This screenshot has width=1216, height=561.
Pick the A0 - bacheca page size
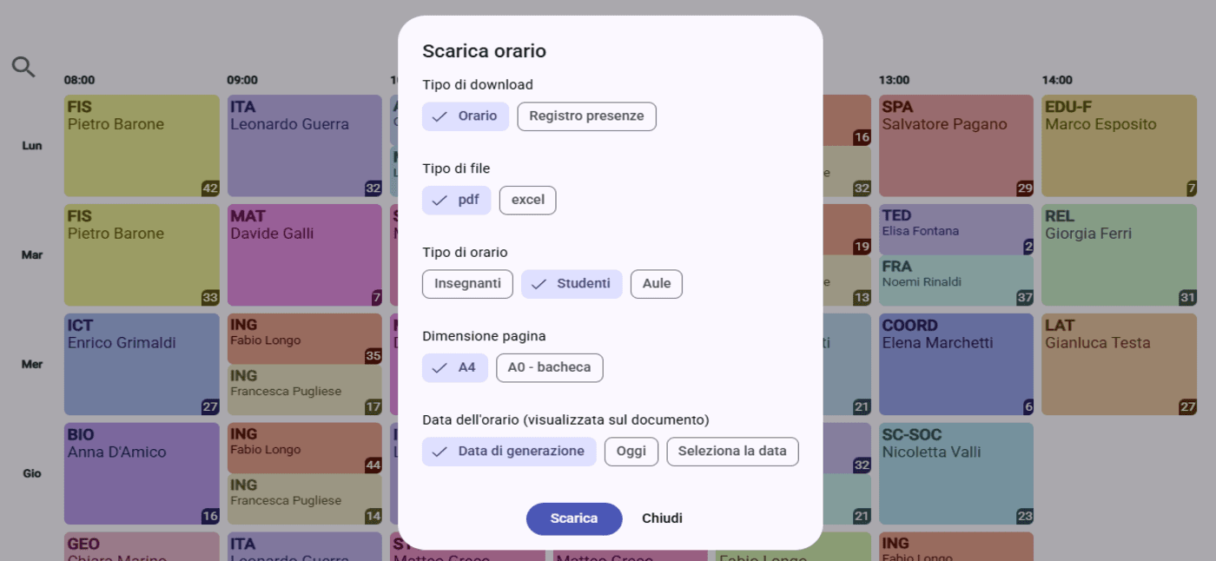tap(549, 367)
